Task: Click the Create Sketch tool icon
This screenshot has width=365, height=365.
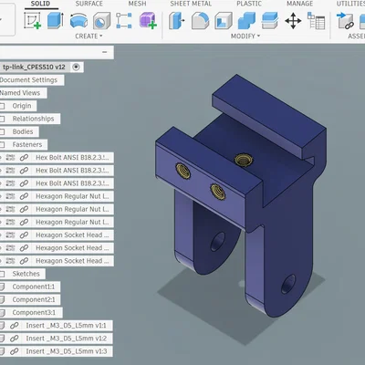Action: pyautogui.click(x=32, y=21)
